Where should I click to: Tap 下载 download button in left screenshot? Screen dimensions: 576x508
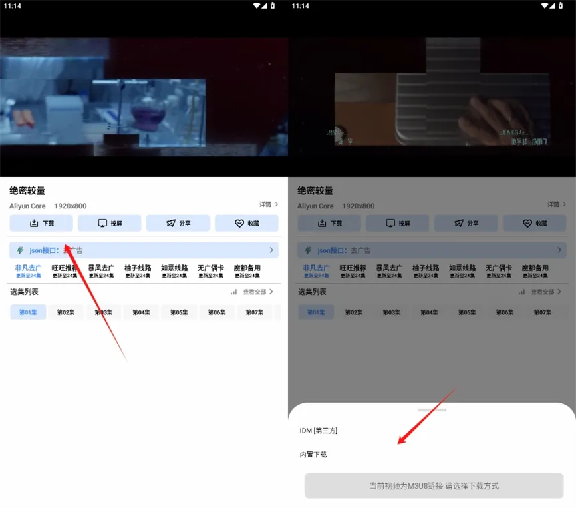[x=41, y=223]
